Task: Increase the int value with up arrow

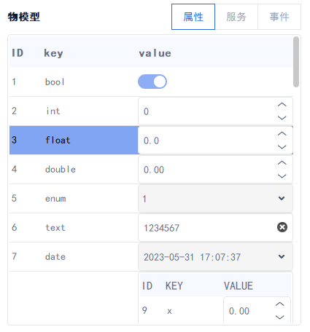Action: click(282, 105)
